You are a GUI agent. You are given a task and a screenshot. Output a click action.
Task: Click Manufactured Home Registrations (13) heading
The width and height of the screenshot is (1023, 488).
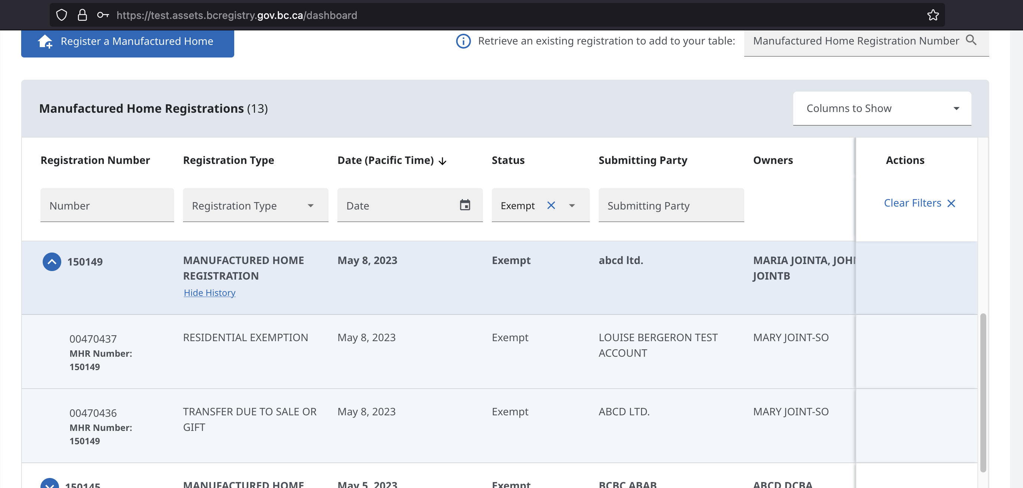tap(153, 108)
